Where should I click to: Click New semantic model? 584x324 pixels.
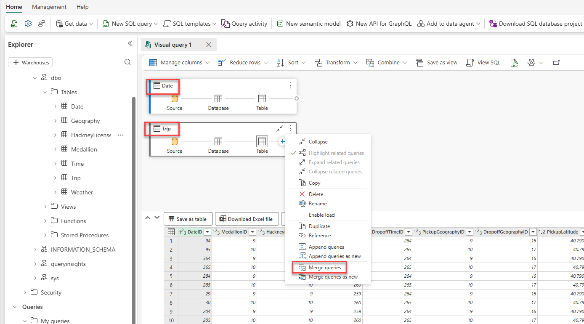pos(309,24)
